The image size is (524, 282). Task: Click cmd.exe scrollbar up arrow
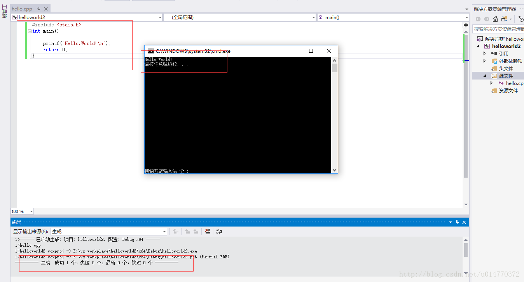click(x=334, y=60)
